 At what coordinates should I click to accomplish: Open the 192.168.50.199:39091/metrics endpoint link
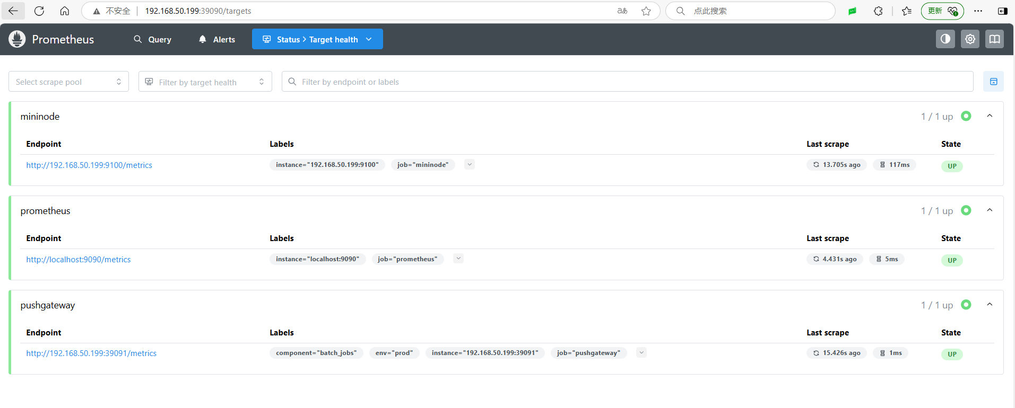[x=91, y=353]
